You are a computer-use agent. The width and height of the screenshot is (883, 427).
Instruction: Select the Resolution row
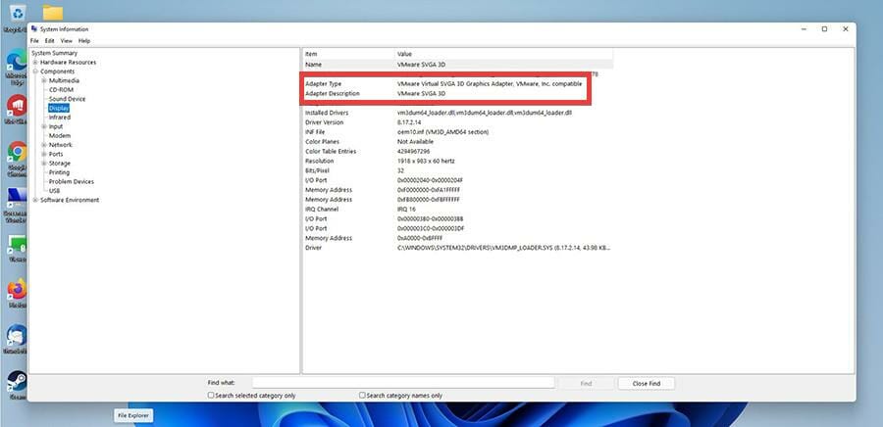click(458, 161)
